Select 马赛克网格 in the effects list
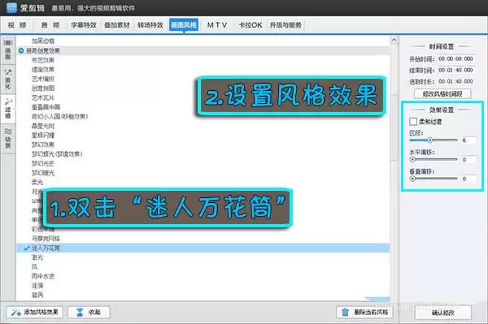The height and width of the screenshot is (324, 488). 46,239
